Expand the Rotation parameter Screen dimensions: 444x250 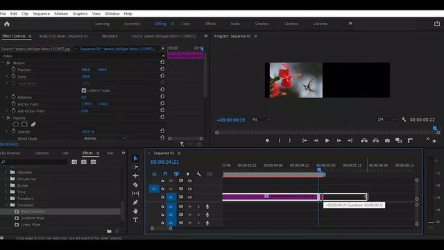[x=7, y=97]
